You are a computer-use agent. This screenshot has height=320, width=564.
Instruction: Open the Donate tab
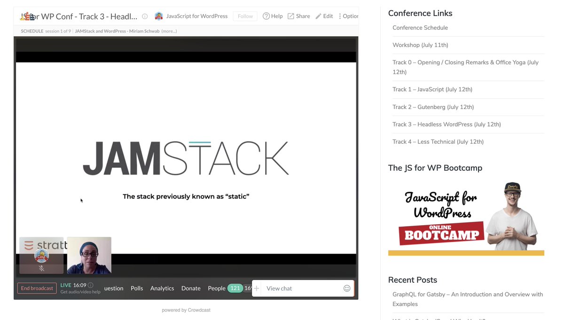point(191,288)
